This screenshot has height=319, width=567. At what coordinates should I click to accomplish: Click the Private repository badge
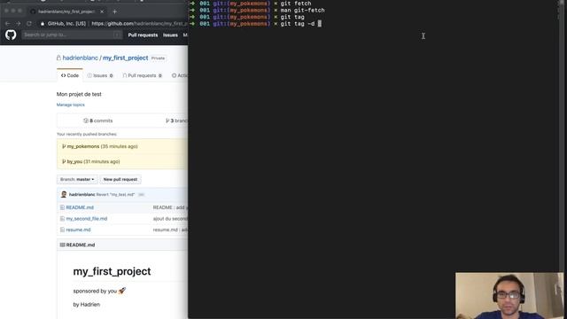[x=158, y=58]
